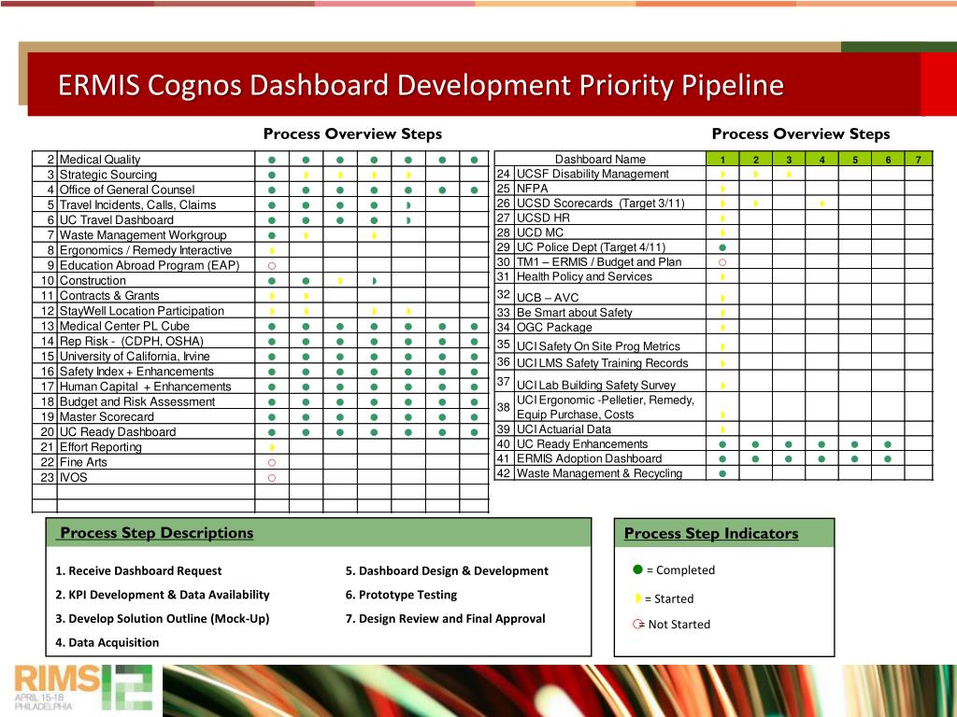Click the Travel Incidents, Calls, Claims row name
The image size is (957, 717).
[x=138, y=204]
